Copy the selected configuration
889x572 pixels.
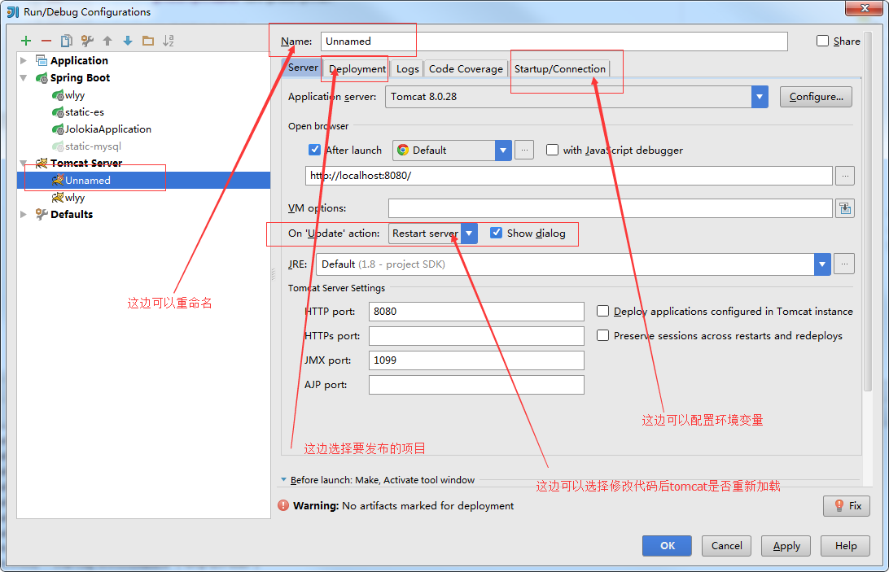66,41
